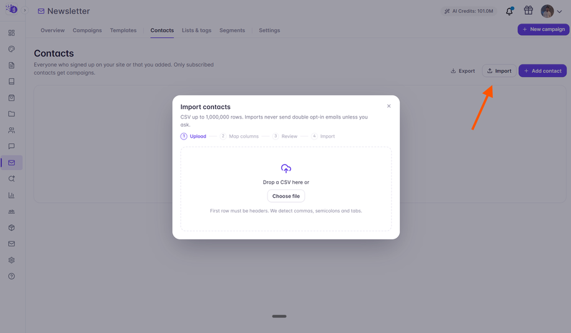Select the Review step
The image size is (571, 333).
tap(285, 136)
